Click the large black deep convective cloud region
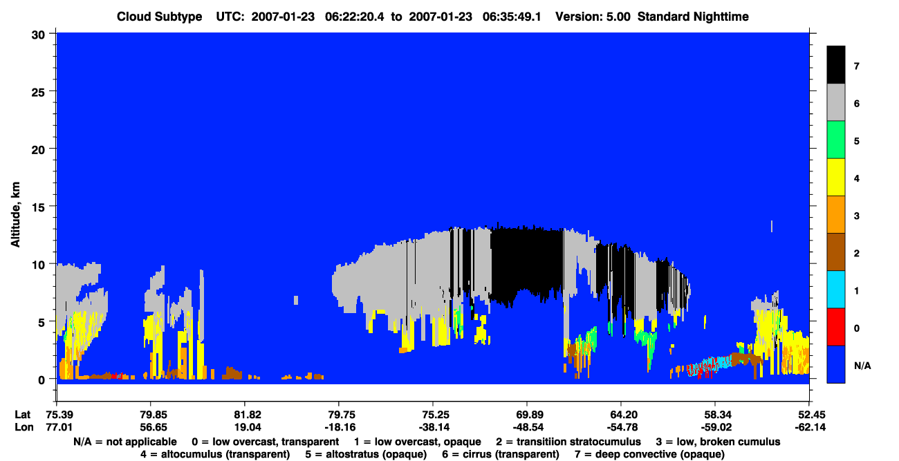 527,261
